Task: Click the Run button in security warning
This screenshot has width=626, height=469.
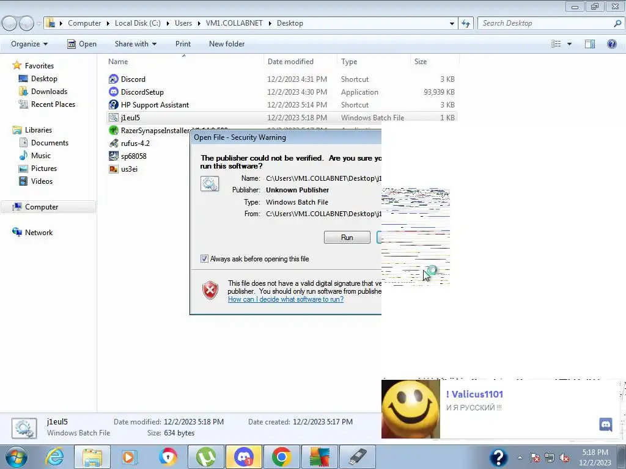Action: [347, 238]
